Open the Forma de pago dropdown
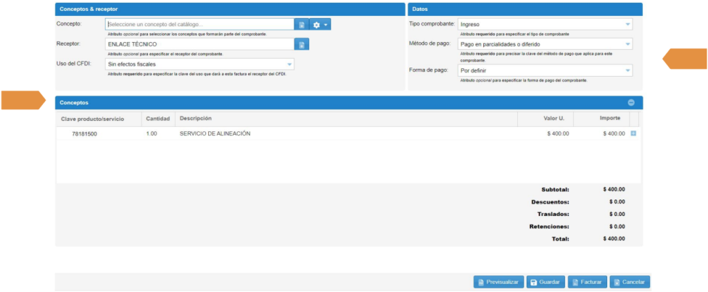Viewport: 708px width, 292px height. click(545, 70)
